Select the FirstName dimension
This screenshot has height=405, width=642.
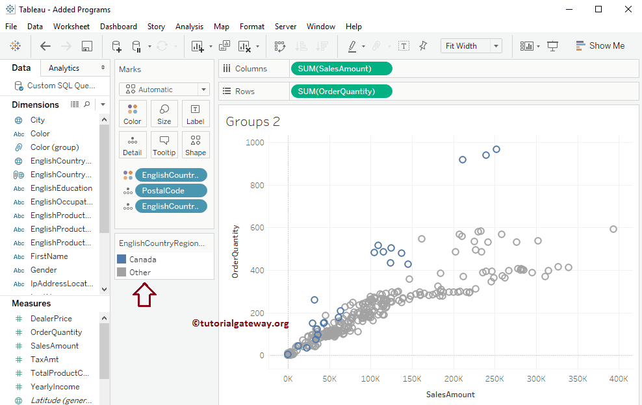point(49,256)
